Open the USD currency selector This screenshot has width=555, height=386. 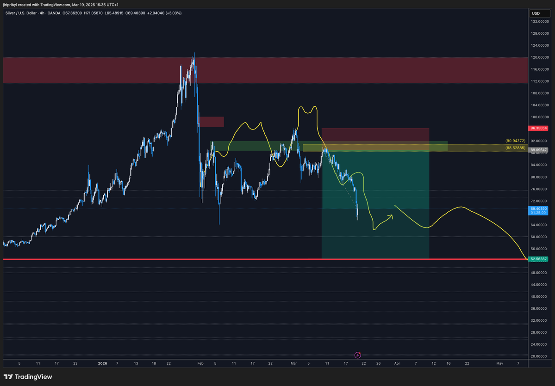[x=539, y=13]
